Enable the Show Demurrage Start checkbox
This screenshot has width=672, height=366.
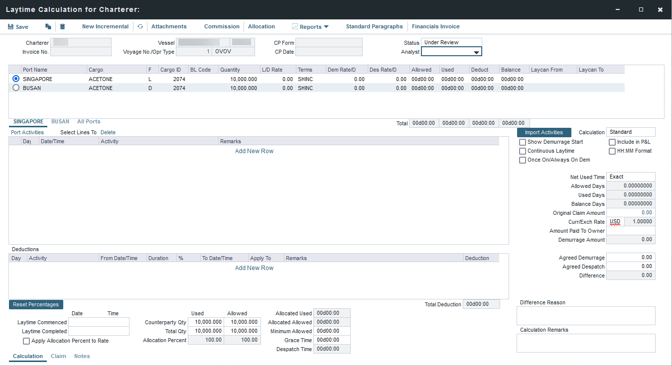(523, 142)
